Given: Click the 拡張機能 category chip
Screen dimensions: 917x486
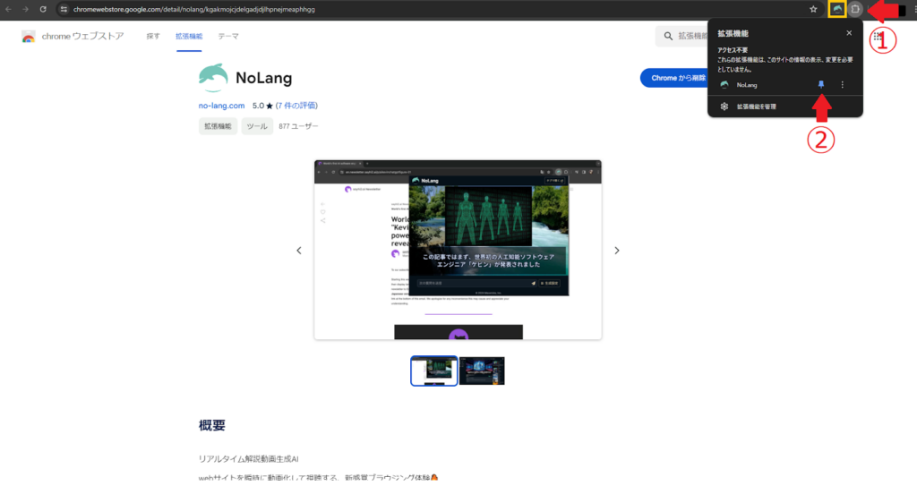Looking at the screenshot, I should coord(218,126).
